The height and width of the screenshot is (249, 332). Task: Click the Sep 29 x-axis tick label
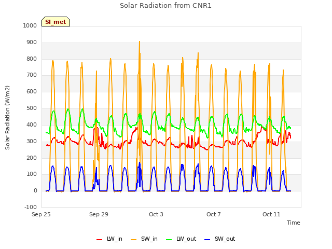(x=99, y=214)
